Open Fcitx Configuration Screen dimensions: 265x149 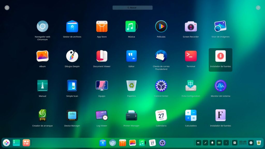click(191, 86)
